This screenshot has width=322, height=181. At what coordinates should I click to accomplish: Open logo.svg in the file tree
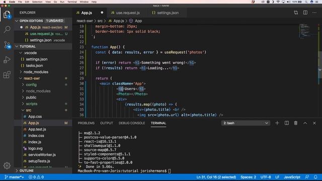point(35,148)
